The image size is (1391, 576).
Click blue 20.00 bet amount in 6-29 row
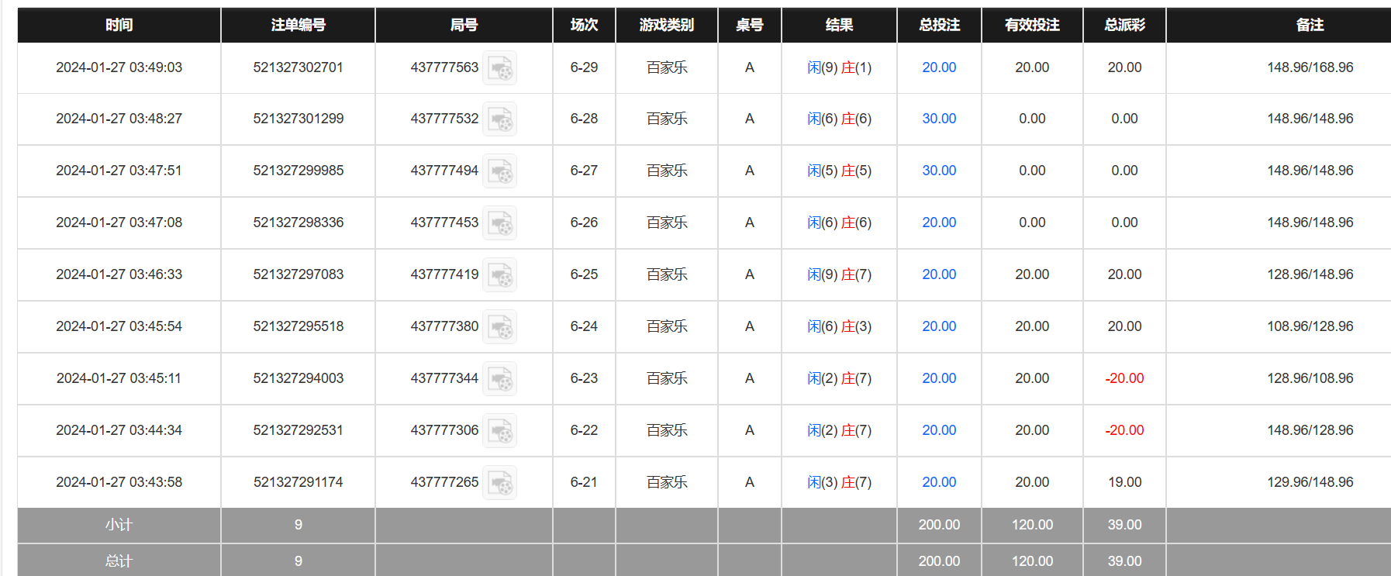click(939, 67)
